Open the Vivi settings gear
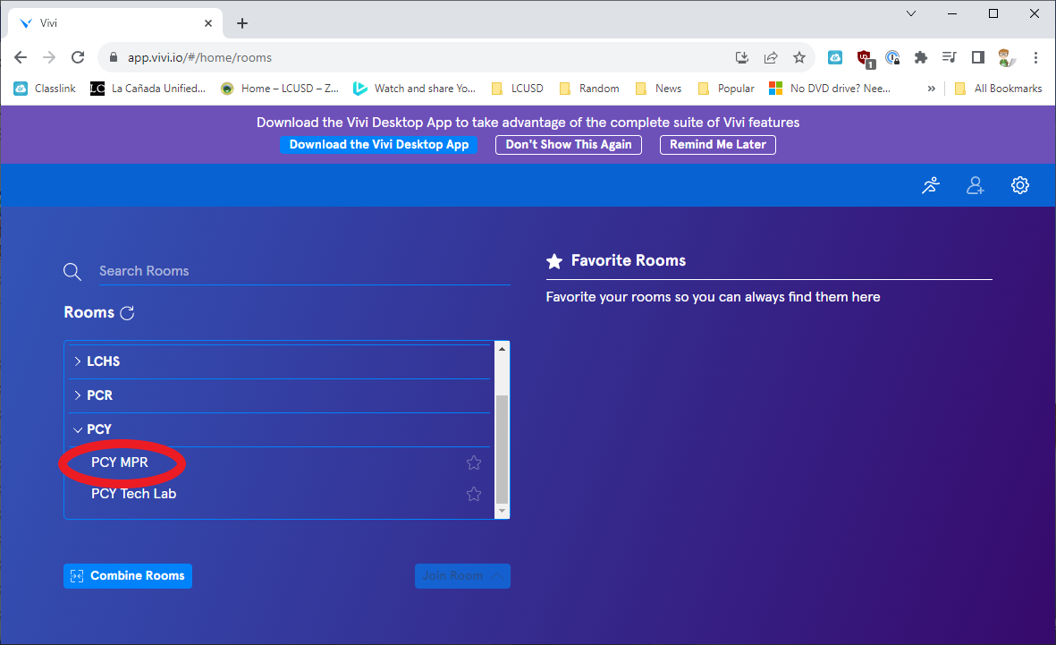This screenshot has height=645, width=1056. click(x=1019, y=185)
